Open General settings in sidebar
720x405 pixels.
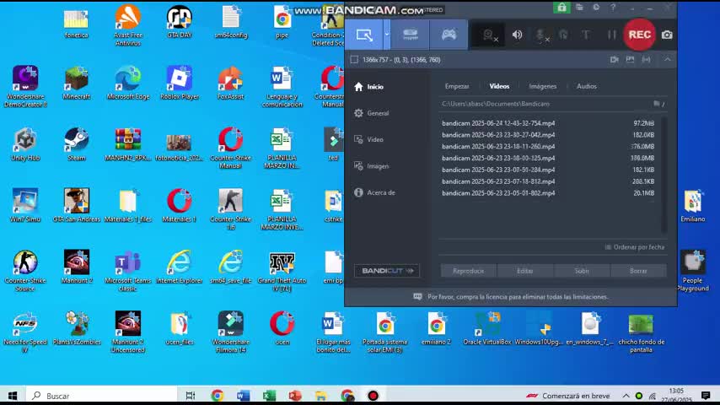click(372, 113)
